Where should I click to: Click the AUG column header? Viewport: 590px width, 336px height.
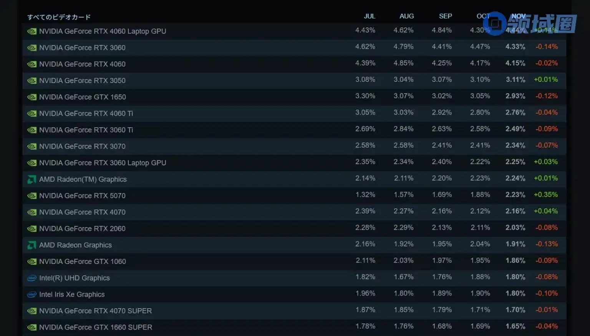(406, 16)
